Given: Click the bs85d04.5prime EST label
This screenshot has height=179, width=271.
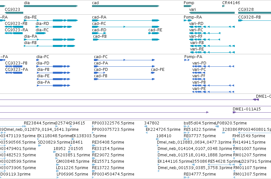Looking at the screenshot, I should pyautogui.click(x=200, y=123).
